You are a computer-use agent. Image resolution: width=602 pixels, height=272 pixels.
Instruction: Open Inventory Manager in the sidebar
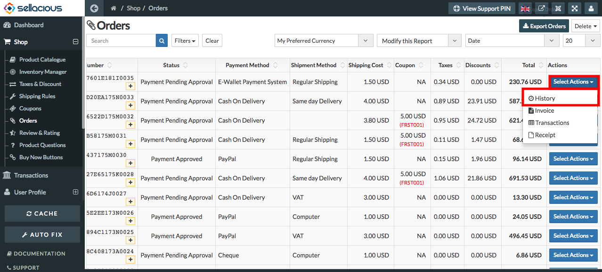[43, 72]
